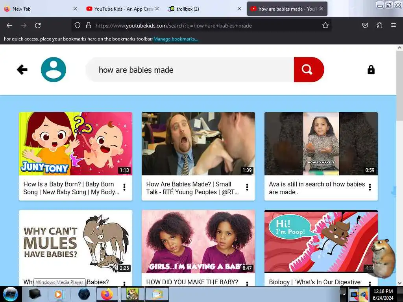Open options menu for Ava video
This screenshot has height=302, width=403.
(370, 187)
